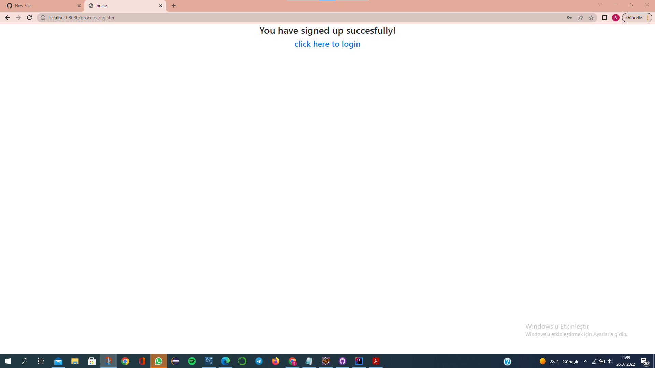This screenshot has width=655, height=368.
Task: Open the tab search dropdown arrow
Action: pos(600,5)
